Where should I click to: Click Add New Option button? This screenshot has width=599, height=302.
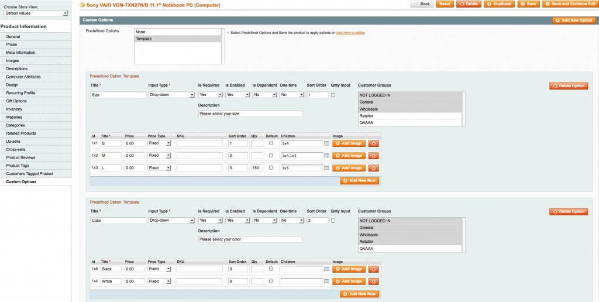574,20
